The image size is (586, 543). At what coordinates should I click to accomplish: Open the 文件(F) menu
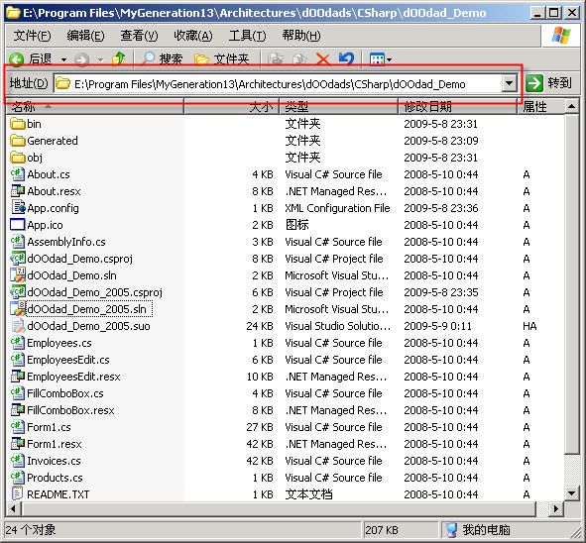(x=32, y=36)
